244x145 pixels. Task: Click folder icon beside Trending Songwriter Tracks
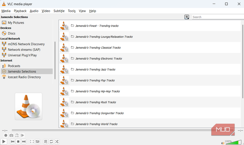point(72,113)
